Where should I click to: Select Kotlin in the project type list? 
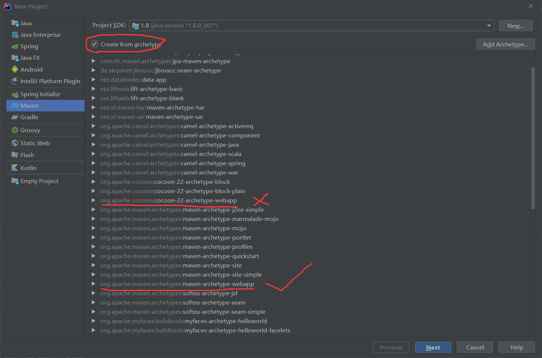pos(46,168)
